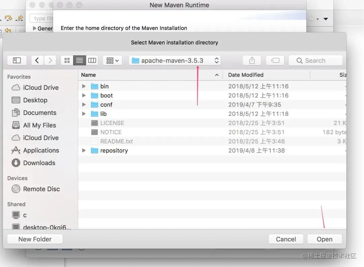
Task: Select the bin folder row
Action: point(212,86)
